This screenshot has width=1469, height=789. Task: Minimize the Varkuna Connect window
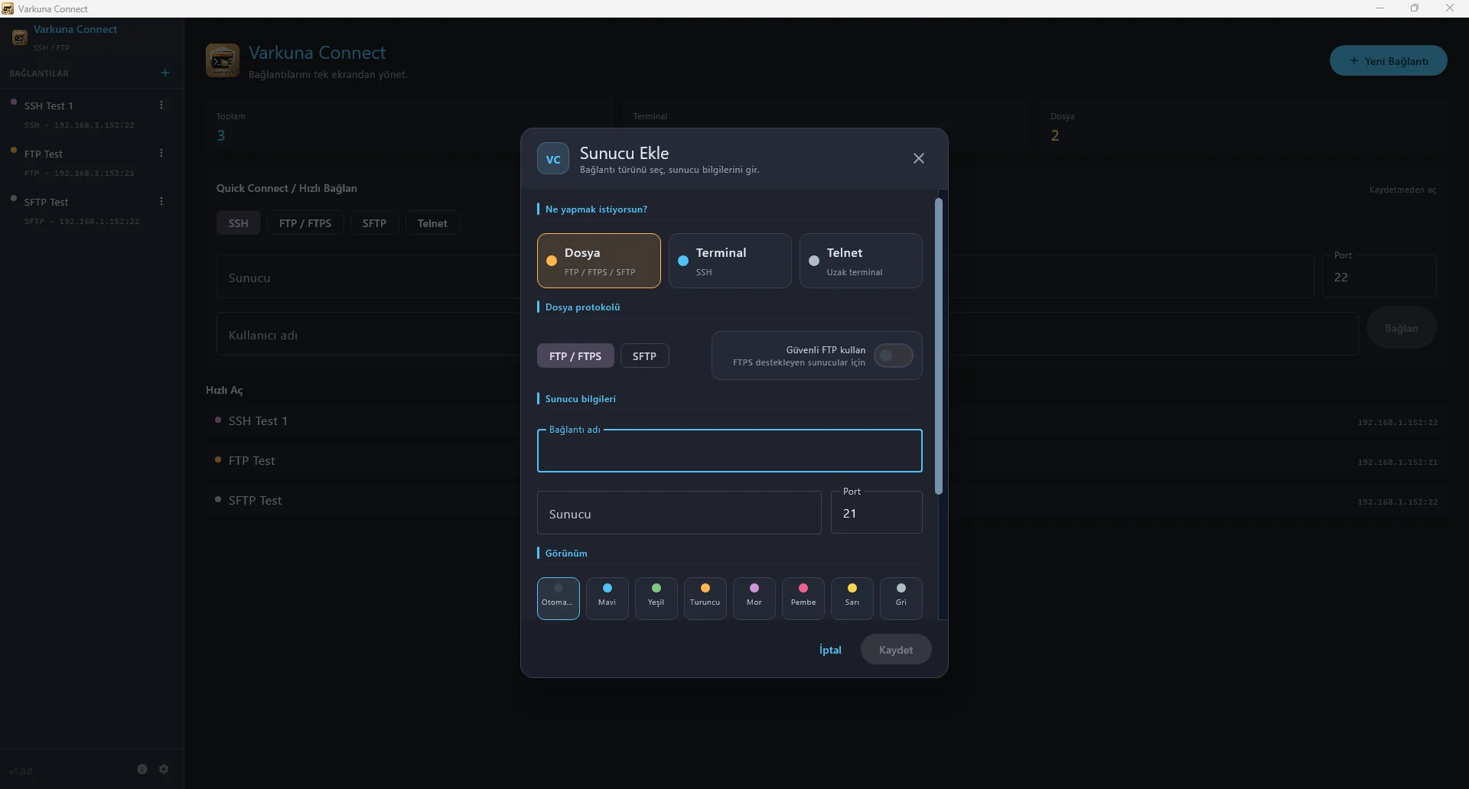coord(1380,8)
